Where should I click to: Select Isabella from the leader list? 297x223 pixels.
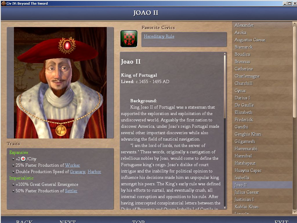click(x=262, y=178)
